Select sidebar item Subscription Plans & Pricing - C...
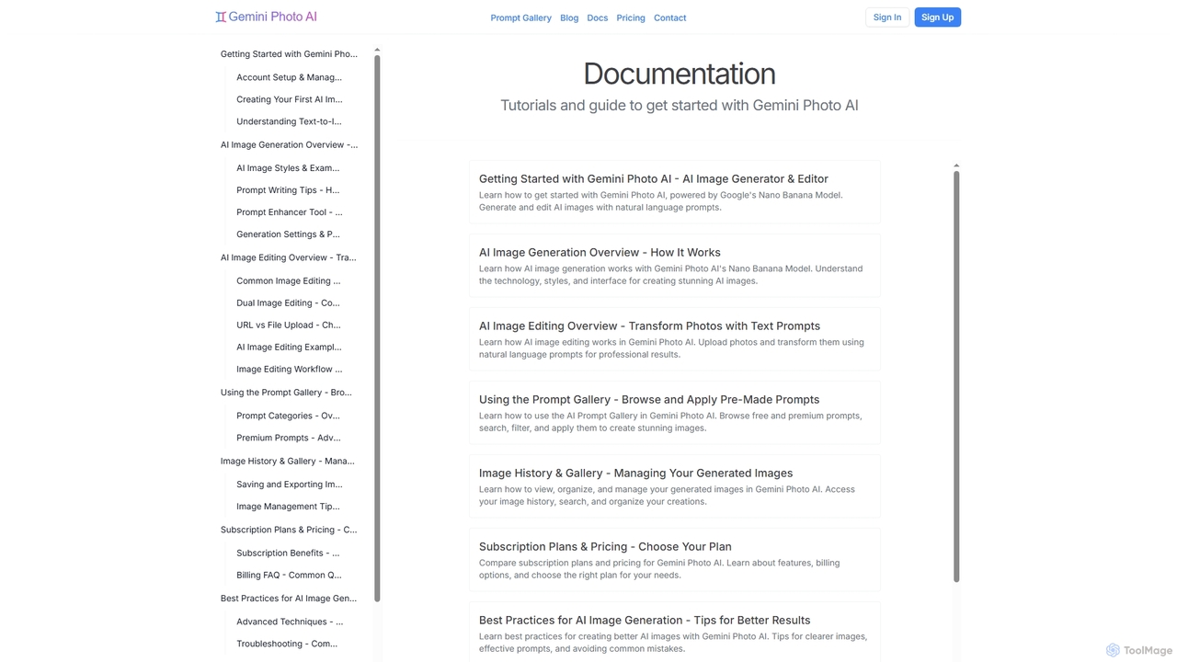Viewport: 1177px width, 662px height. click(x=289, y=530)
